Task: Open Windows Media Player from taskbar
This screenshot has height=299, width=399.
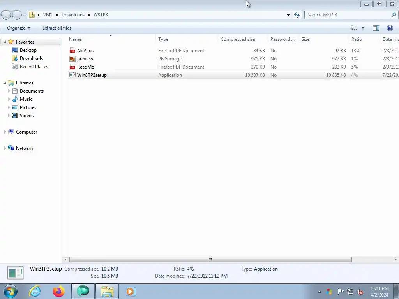Action: (131, 291)
